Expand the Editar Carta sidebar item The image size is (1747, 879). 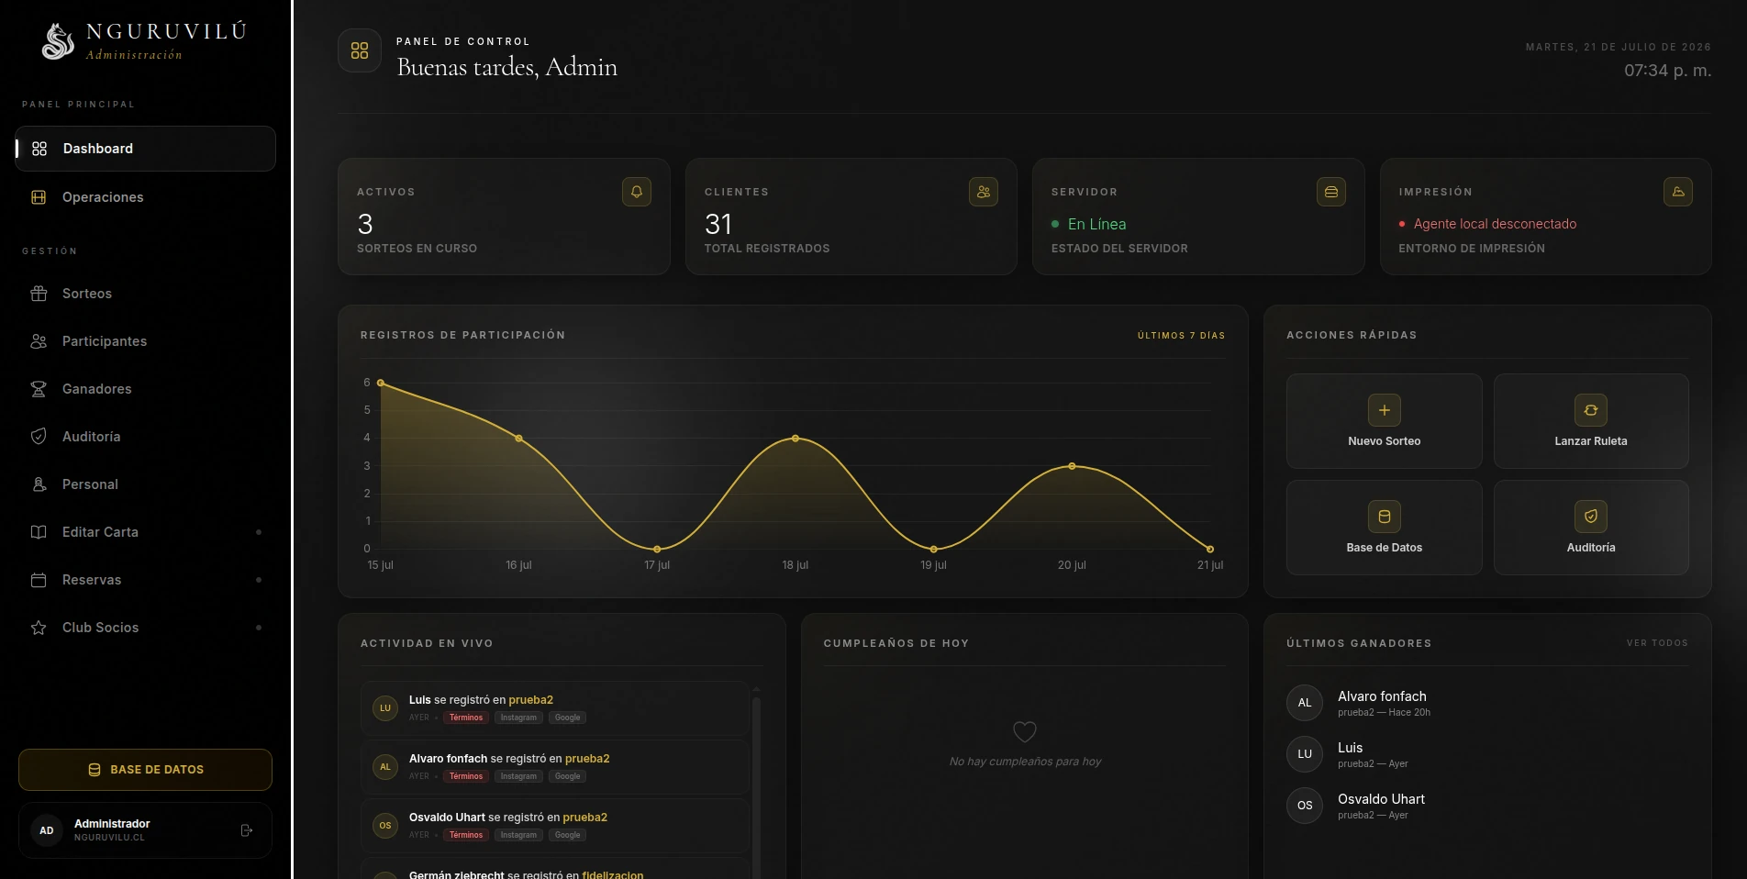[146, 532]
